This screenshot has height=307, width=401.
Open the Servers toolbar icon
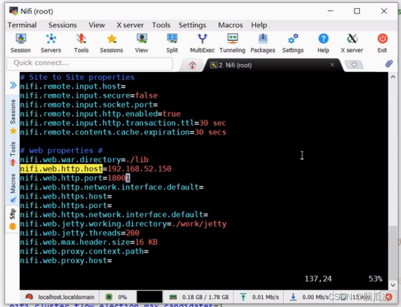[51, 43]
